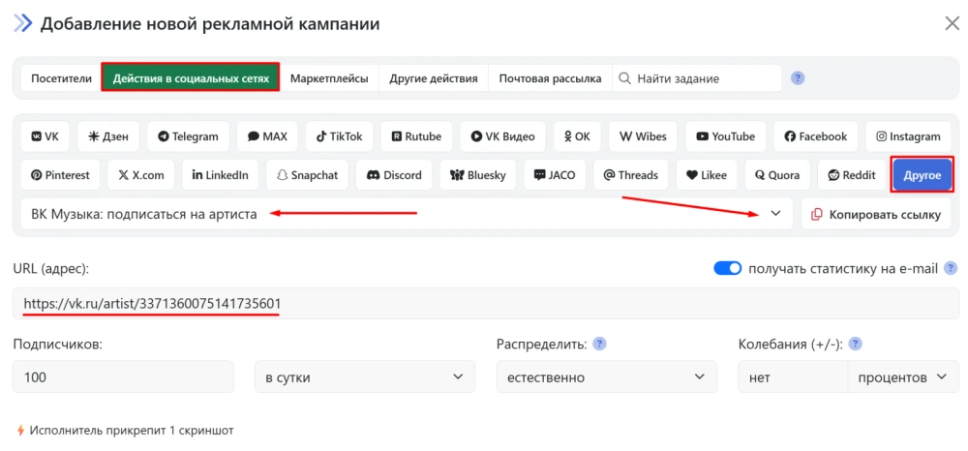Select the VK social network button
This screenshot has width=968, height=451.
tap(45, 136)
